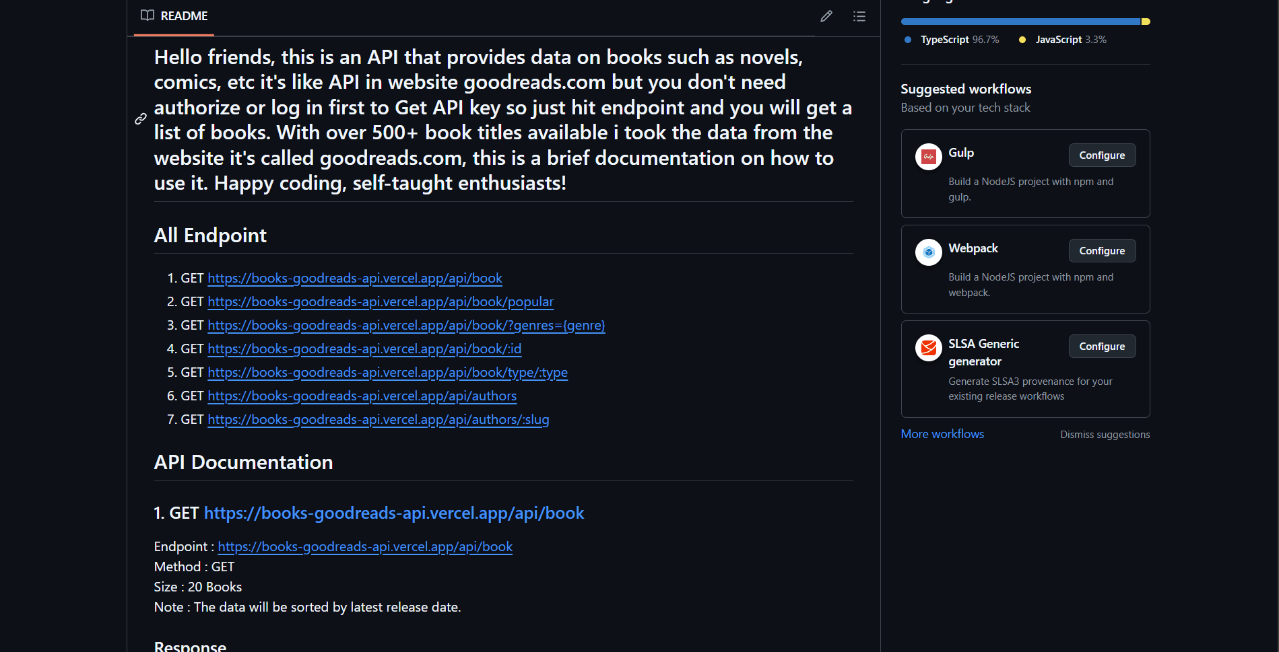Click the heading anchor link icon
The image size is (1279, 652).
141,119
